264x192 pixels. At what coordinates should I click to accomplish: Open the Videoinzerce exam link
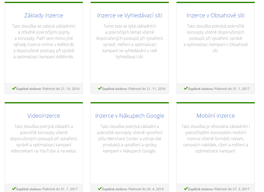tap(44, 116)
